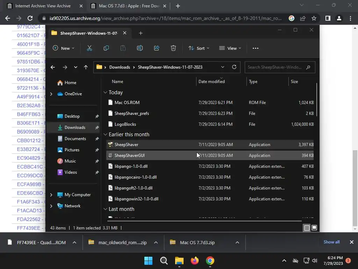Select Home in navigation pane
This screenshot has width=358, height=269.
(x=70, y=83)
